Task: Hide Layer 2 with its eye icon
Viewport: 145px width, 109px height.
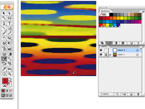Action: [x=101, y=50]
